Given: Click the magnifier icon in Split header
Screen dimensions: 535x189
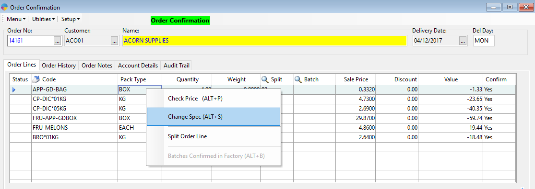Looking at the screenshot, I should pos(265,79).
